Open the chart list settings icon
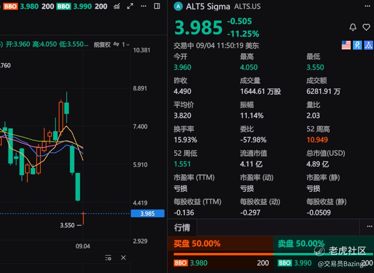 108,257
